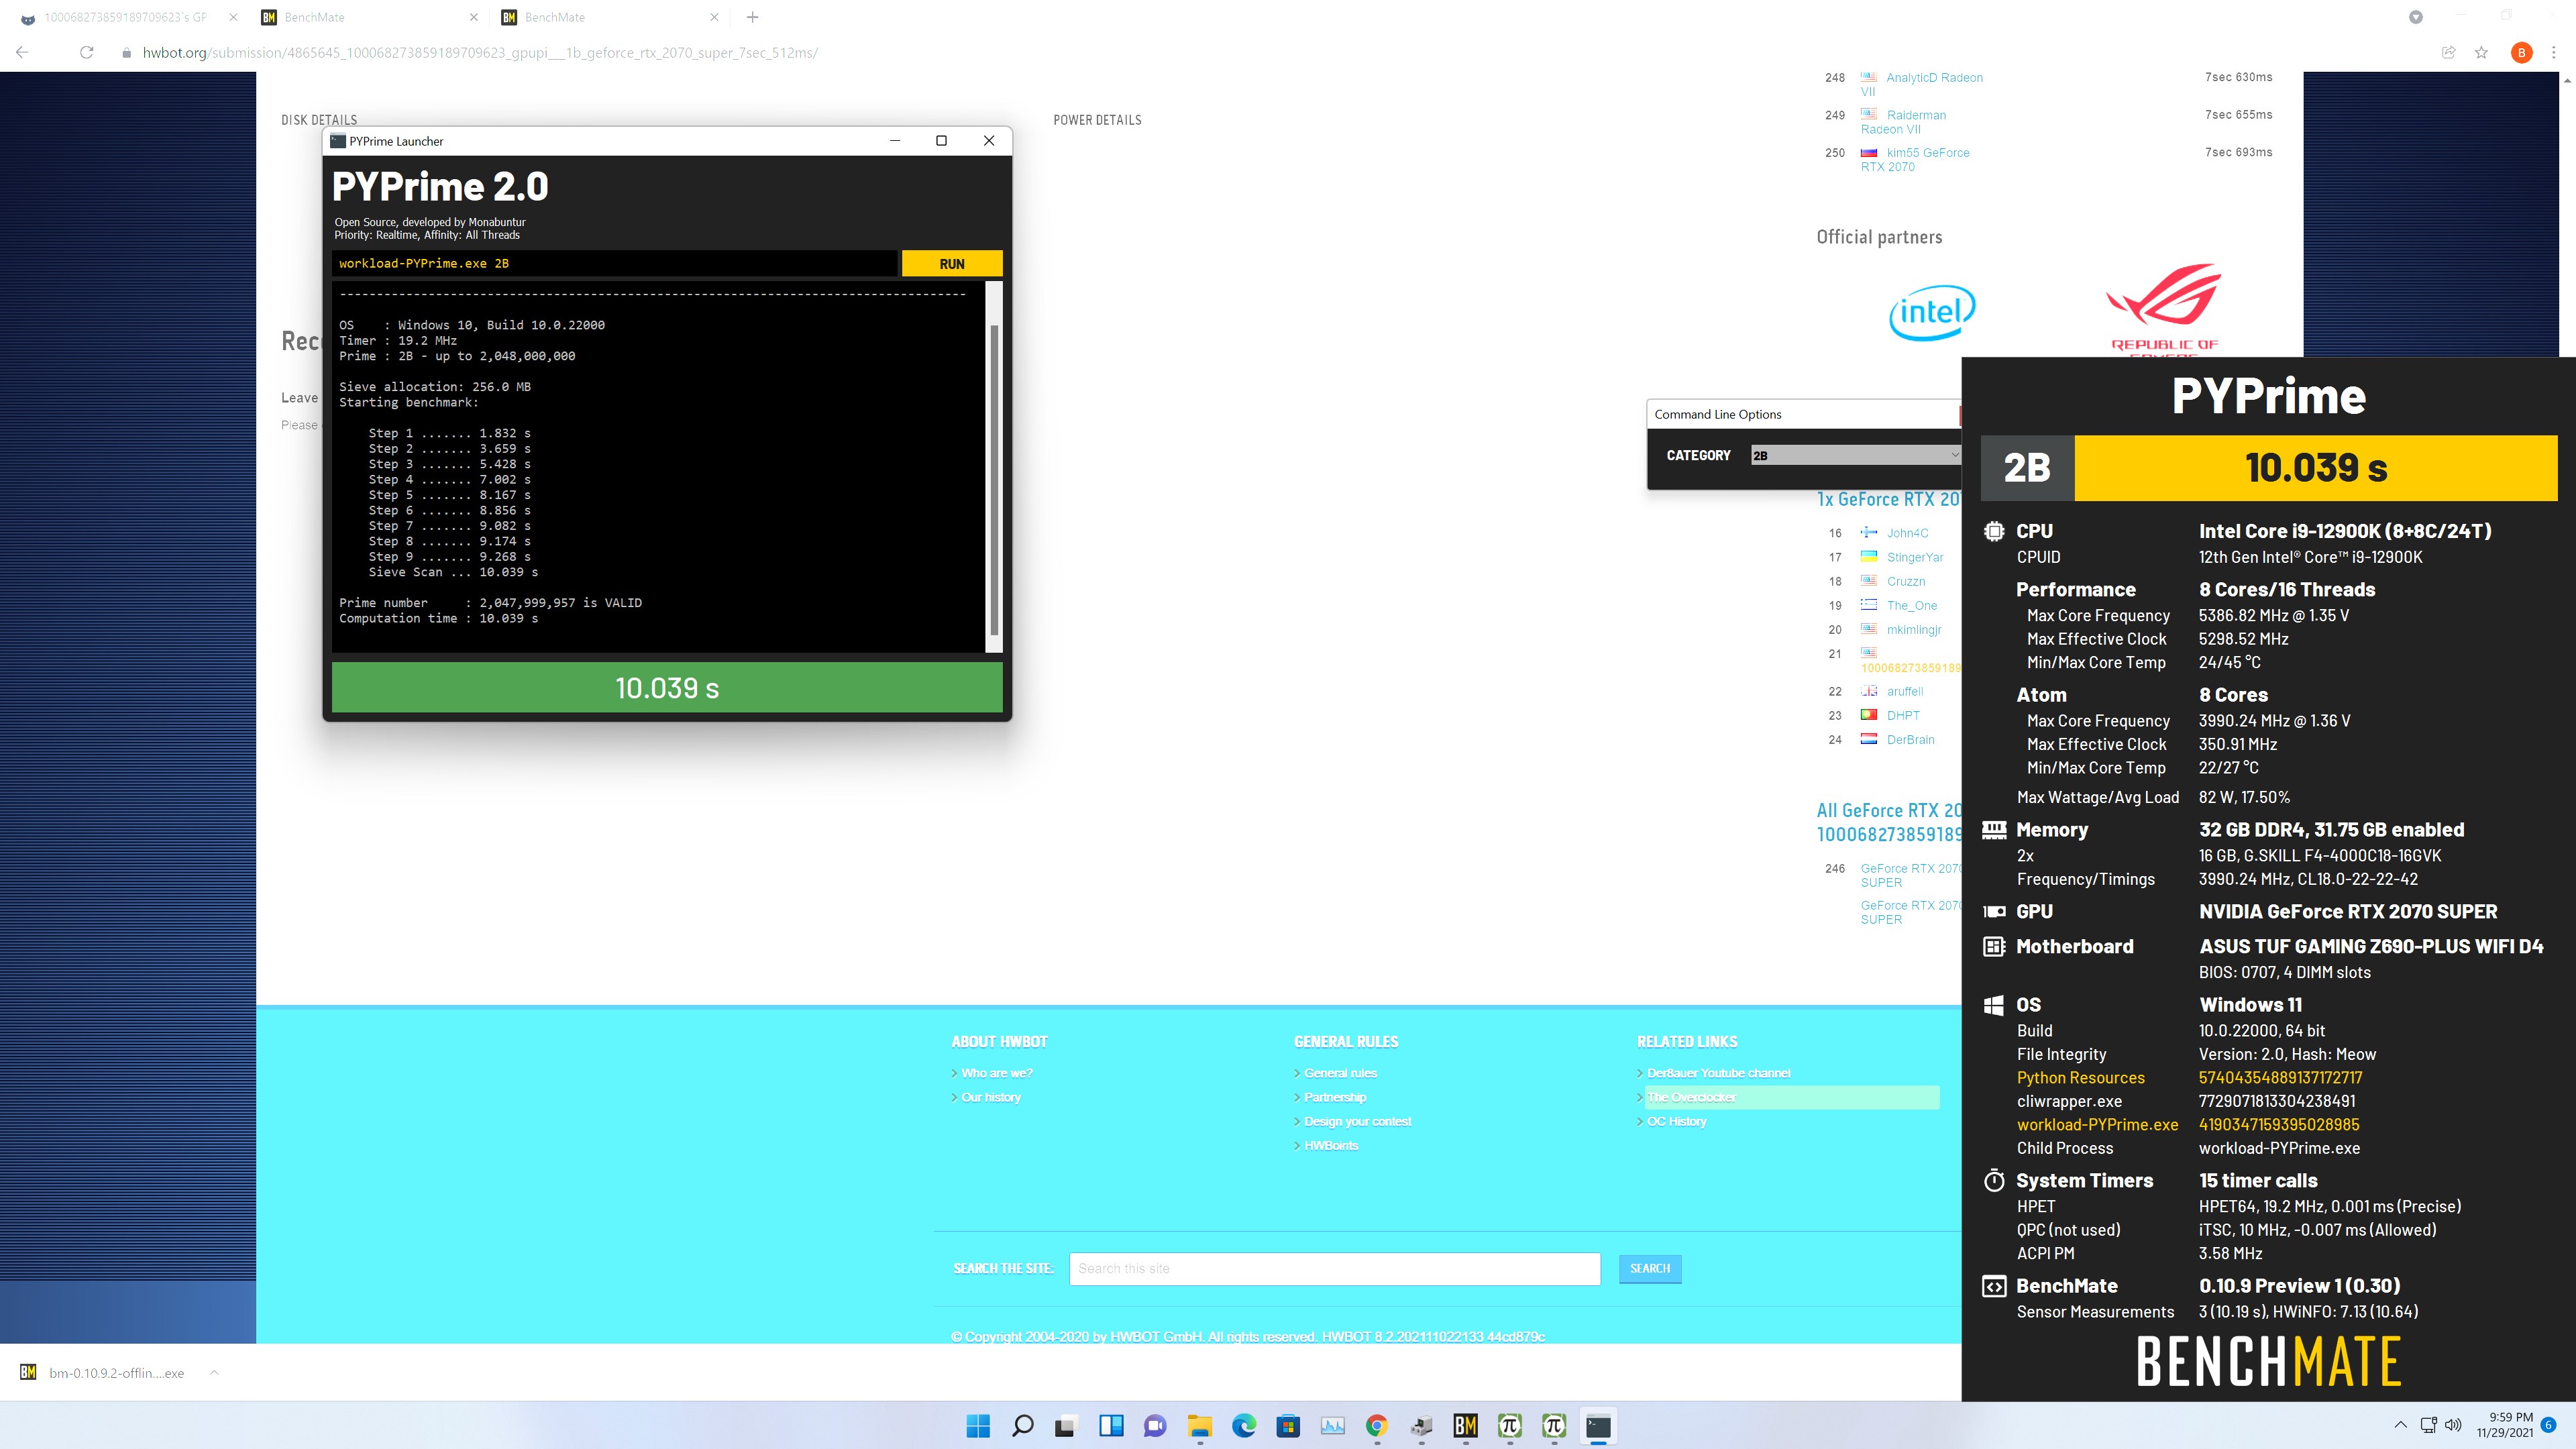The image size is (2576, 1449).
Task: Open The_One user link
Action: [1912, 605]
